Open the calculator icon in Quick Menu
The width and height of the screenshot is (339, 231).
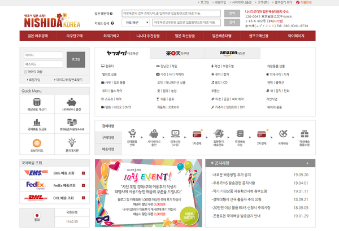[37, 102]
